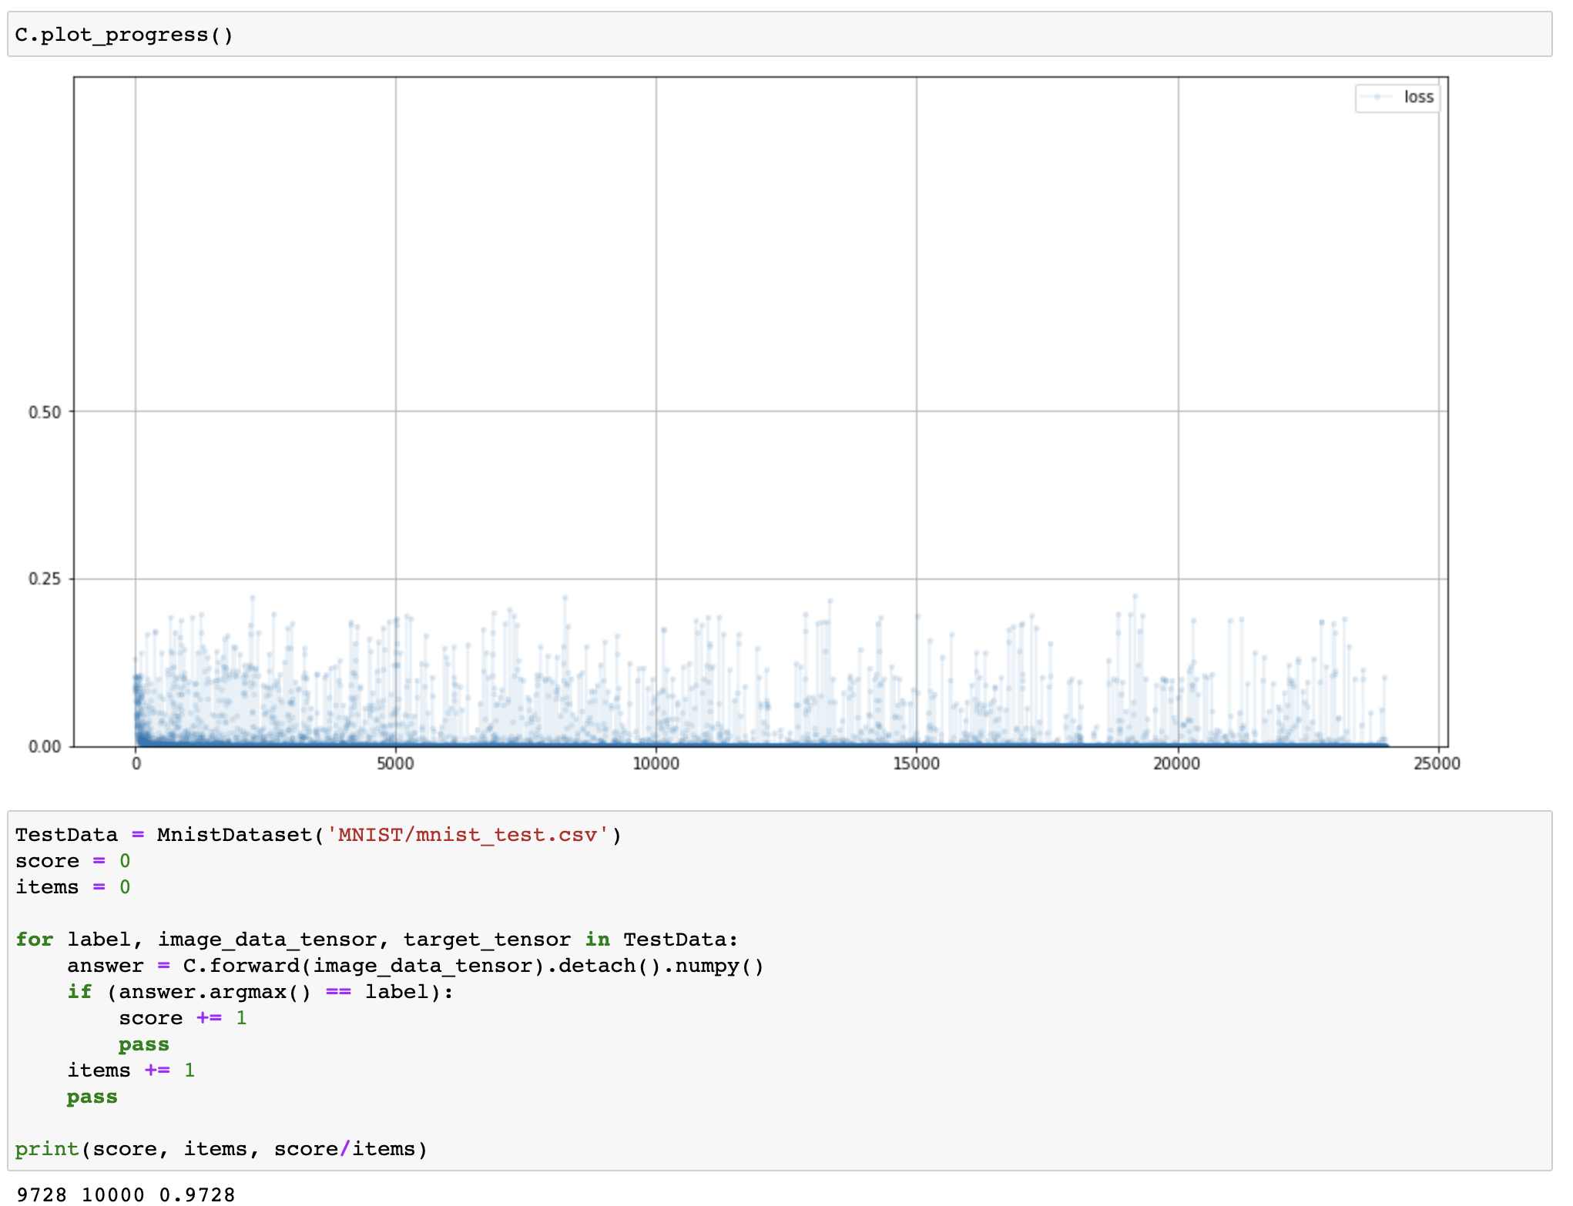
Task: Click the 5000 x-axis tick label
Action: [395, 764]
